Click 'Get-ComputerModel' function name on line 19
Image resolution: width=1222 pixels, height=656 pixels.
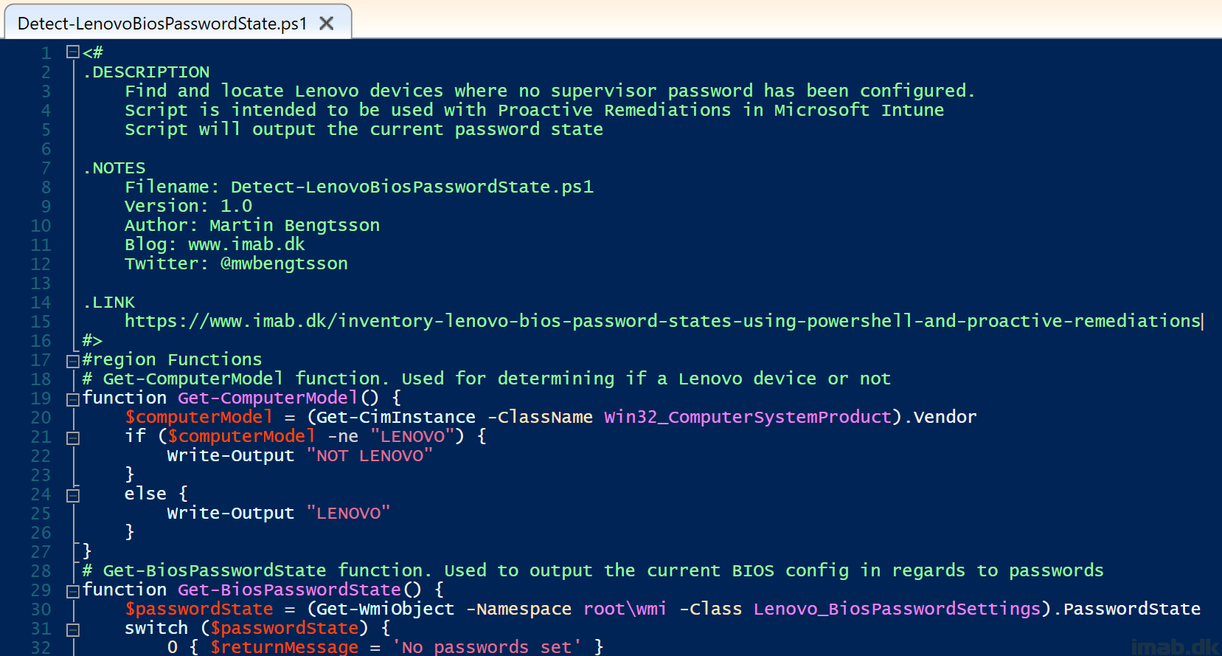268,398
